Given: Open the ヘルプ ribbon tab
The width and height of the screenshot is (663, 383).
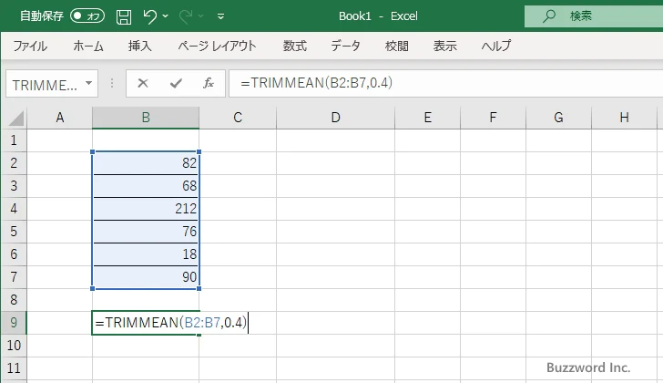Looking at the screenshot, I should click(x=496, y=46).
